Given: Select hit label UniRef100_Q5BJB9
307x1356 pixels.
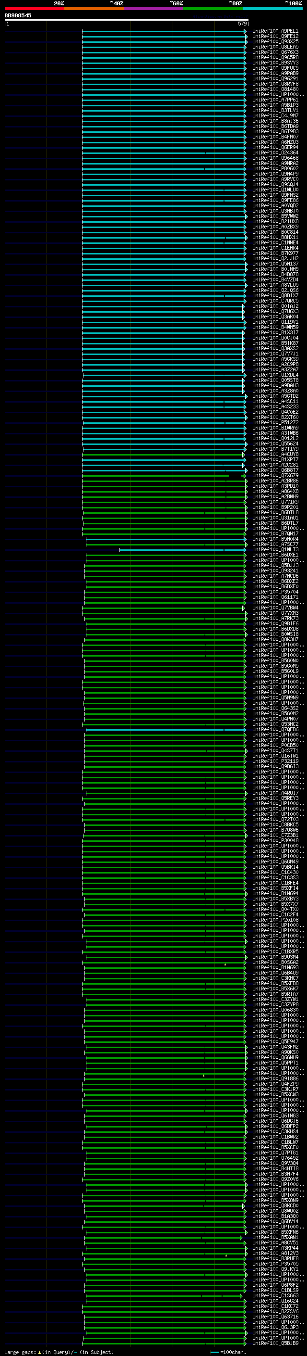Looking at the screenshot, I should click(x=275, y=1343).
